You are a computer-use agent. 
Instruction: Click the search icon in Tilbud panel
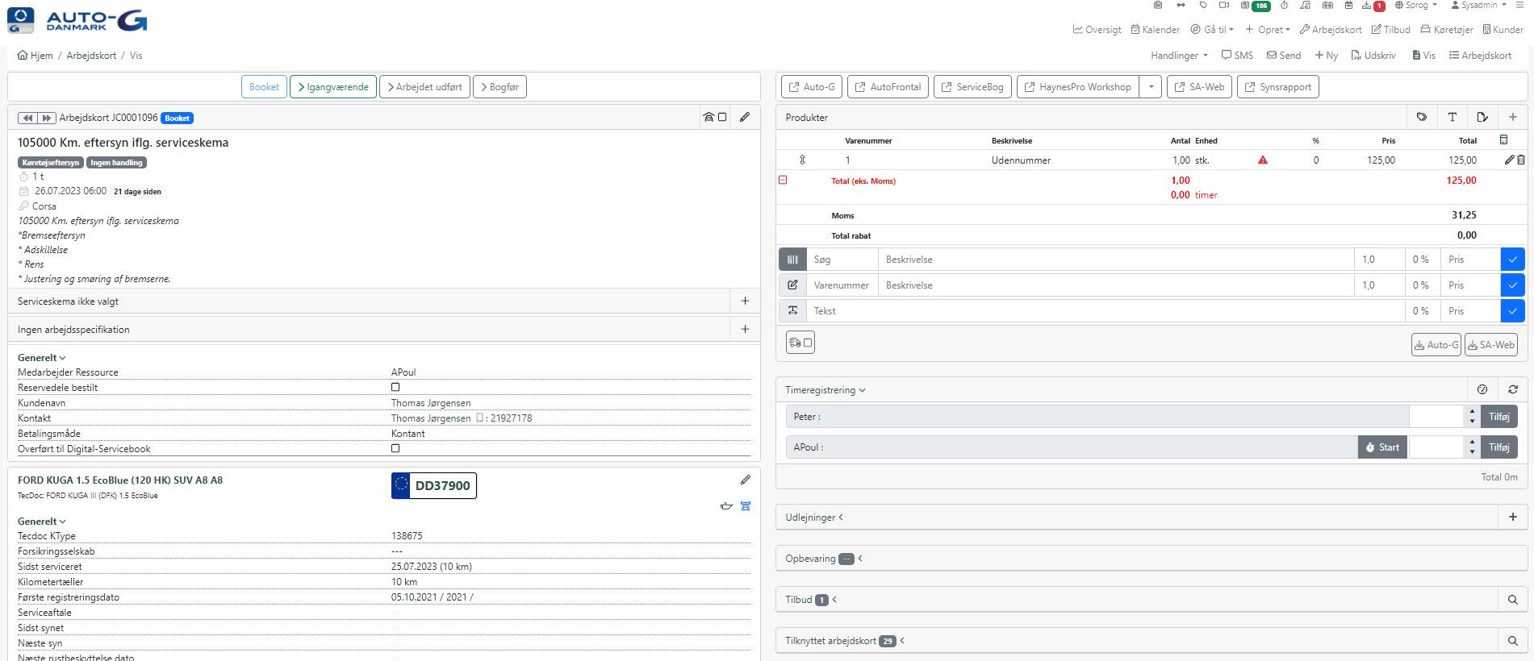click(1512, 600)
